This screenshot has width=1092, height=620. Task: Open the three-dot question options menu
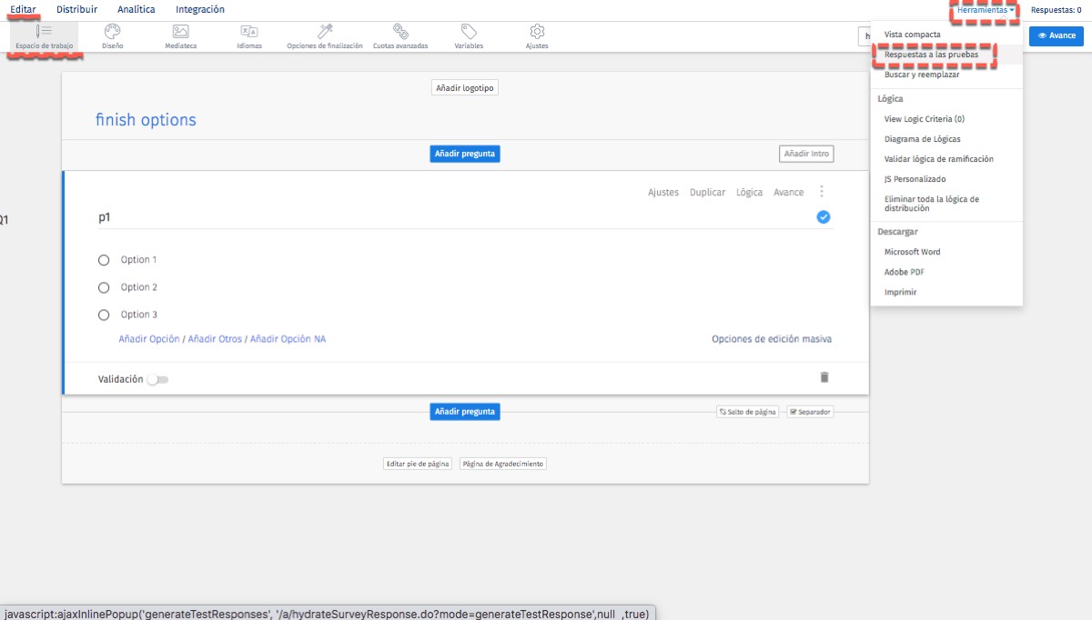coord(823,192)
